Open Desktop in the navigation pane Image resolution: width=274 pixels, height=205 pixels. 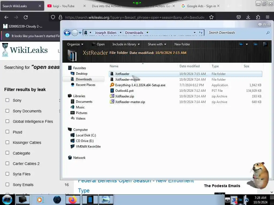[x=82, y=74]
